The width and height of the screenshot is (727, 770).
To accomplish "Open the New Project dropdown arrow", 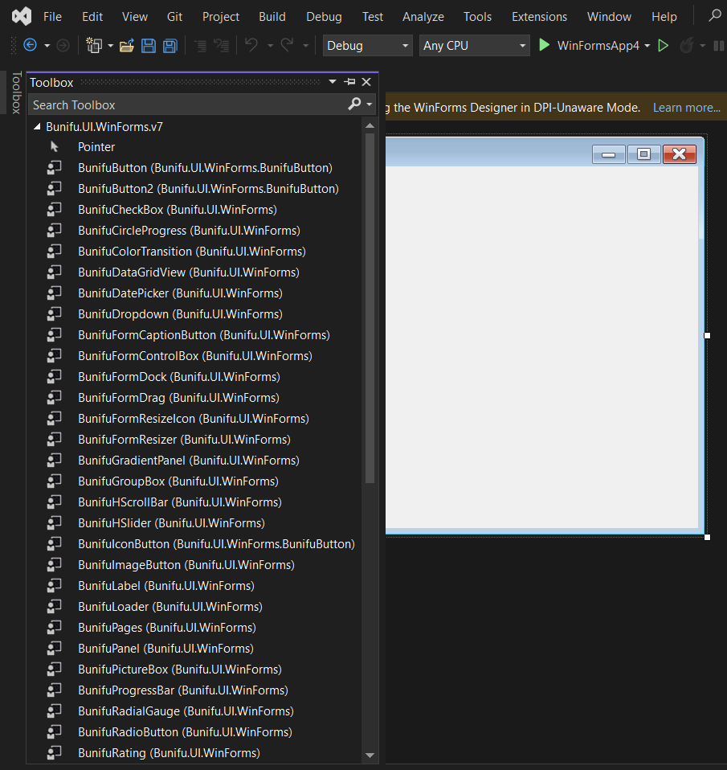I will 110,46.
